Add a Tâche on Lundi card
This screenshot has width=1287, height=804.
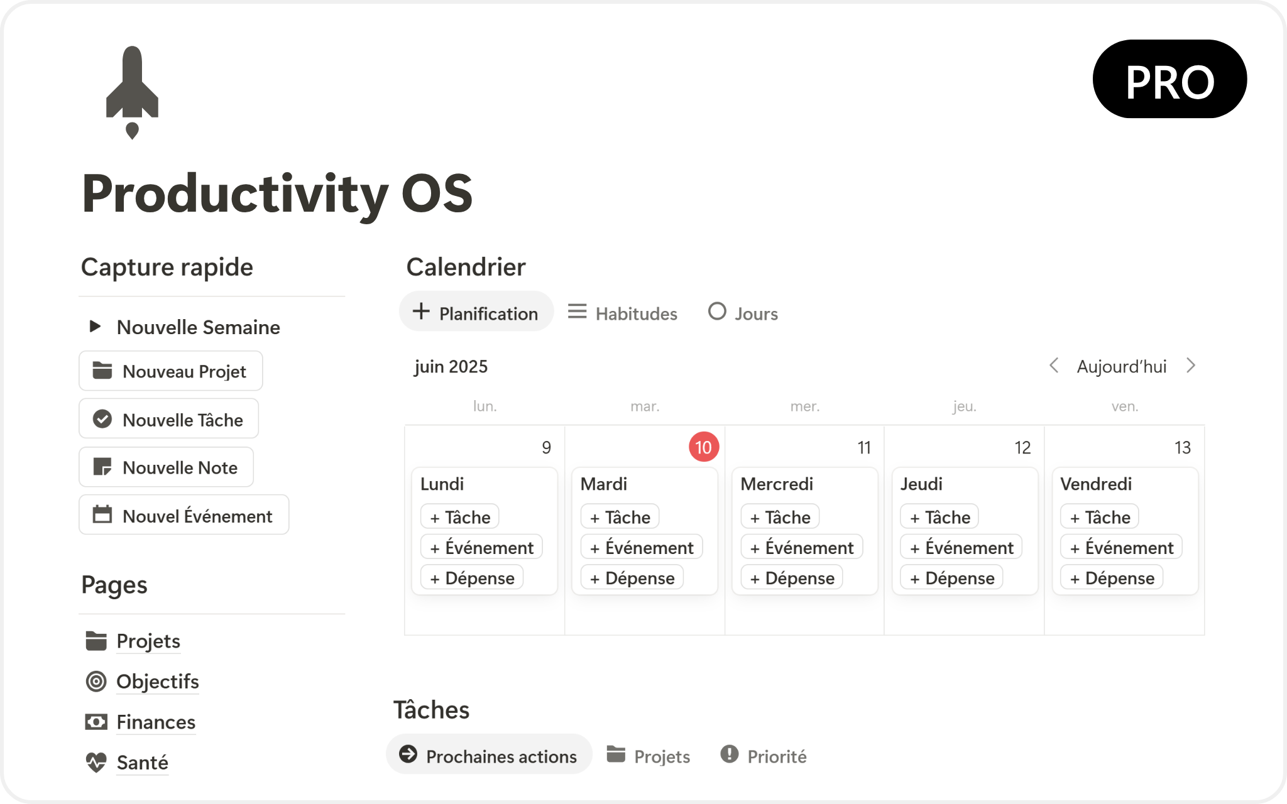coord(460,517)
